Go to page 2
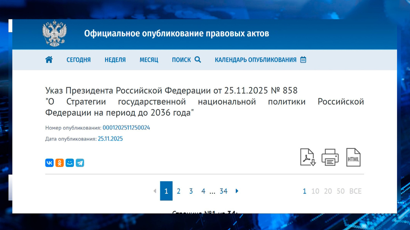This screenshot has width=410, height=230. 179,191
